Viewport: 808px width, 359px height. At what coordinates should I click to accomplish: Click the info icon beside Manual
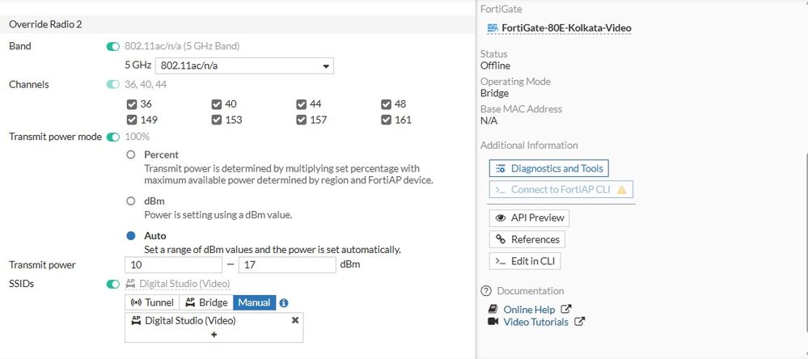point(284,302)
